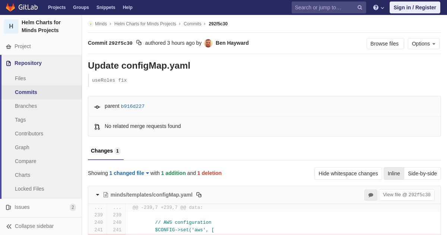Click Ben Hayward's avatar image
This screenshot has height=235, width=447.
(x=208, y=43)
